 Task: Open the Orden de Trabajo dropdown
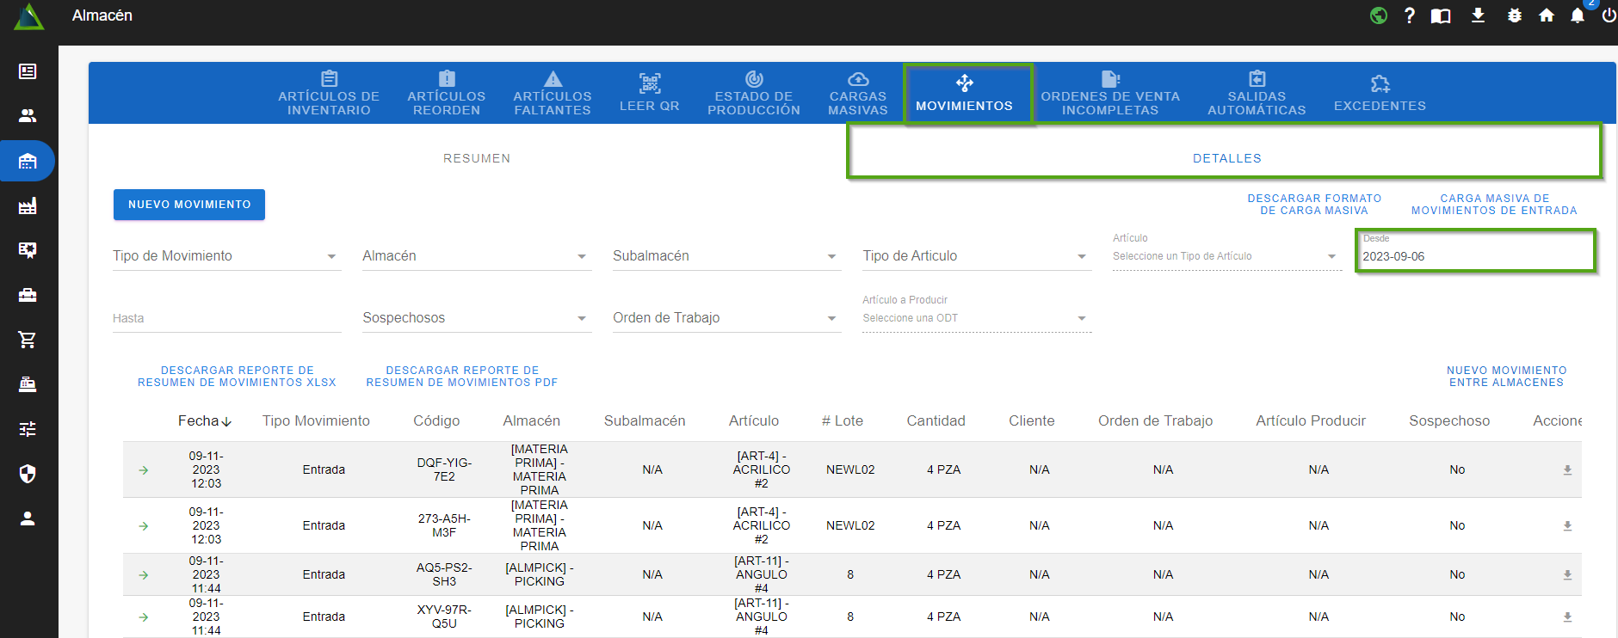726,318
